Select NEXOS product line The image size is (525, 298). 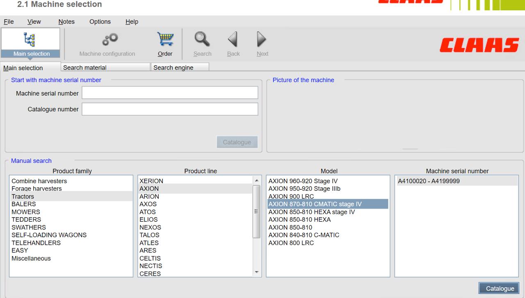click(195, 227)
